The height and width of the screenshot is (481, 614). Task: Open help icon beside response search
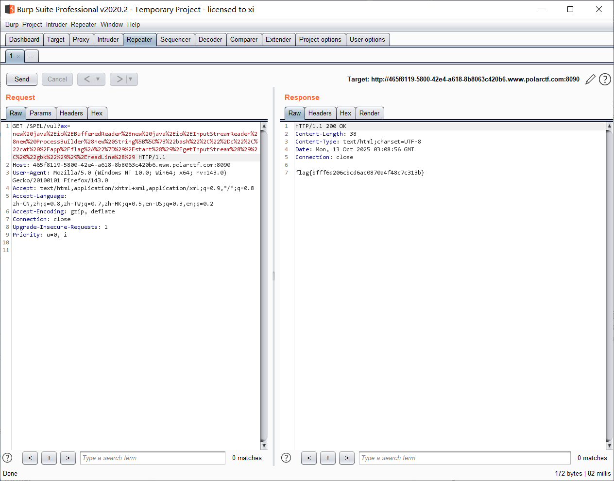[x=286, y=458]
